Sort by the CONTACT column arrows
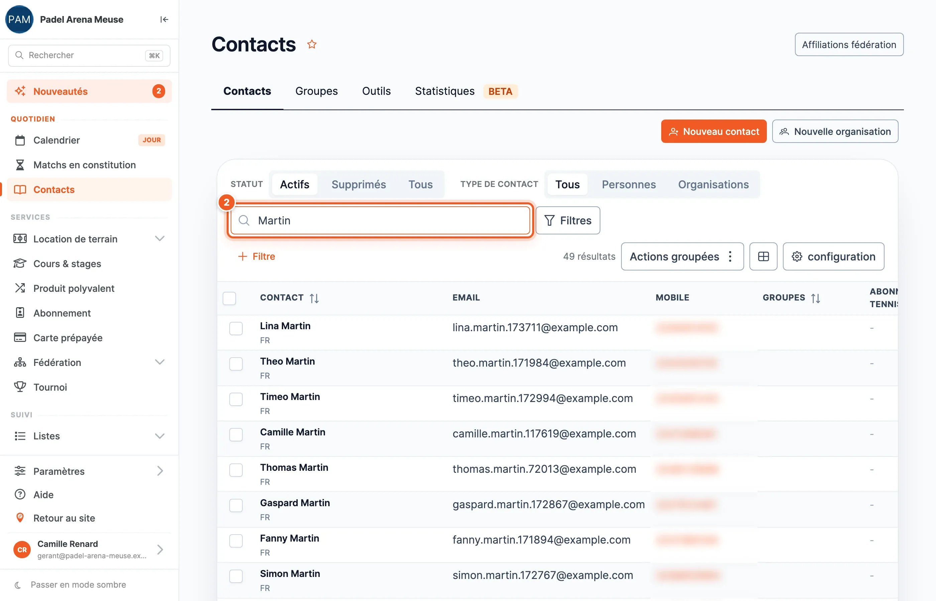Screen dimensions: 936x601 (x=314, y=298)
